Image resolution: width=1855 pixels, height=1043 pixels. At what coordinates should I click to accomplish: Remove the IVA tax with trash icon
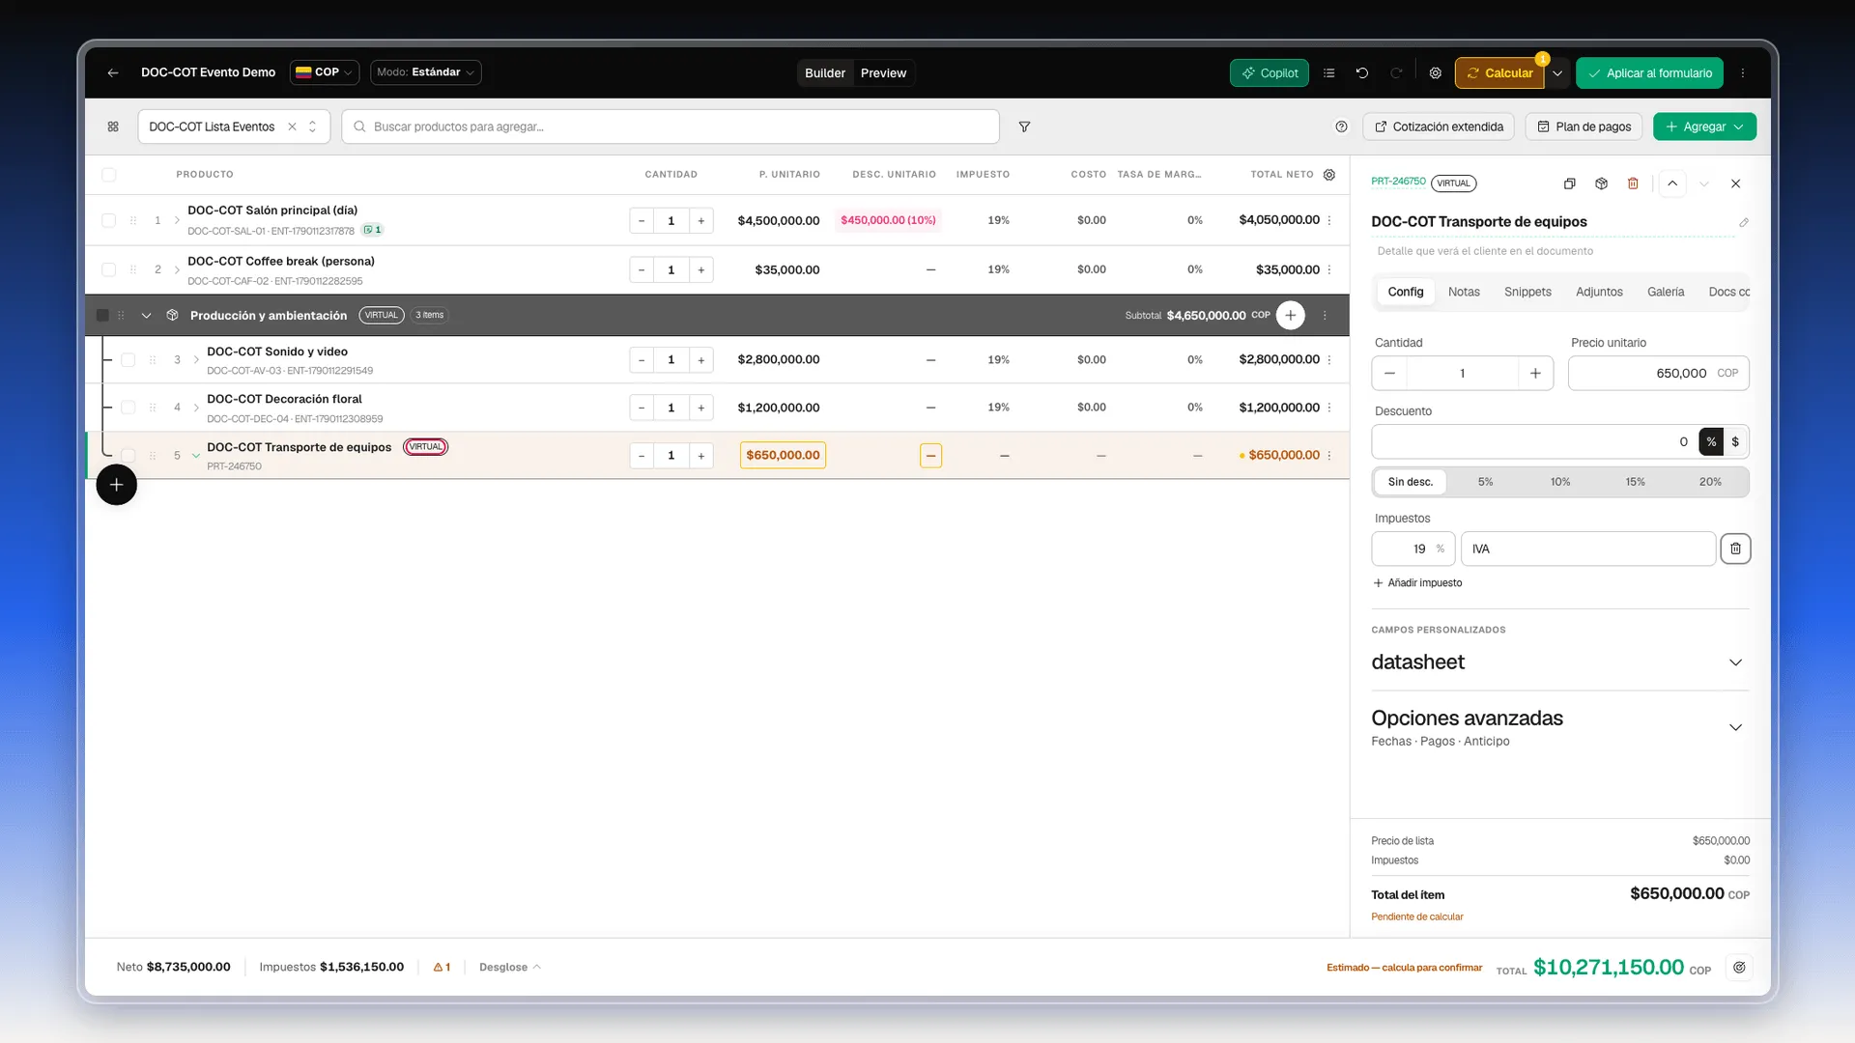click(1735, 549)
